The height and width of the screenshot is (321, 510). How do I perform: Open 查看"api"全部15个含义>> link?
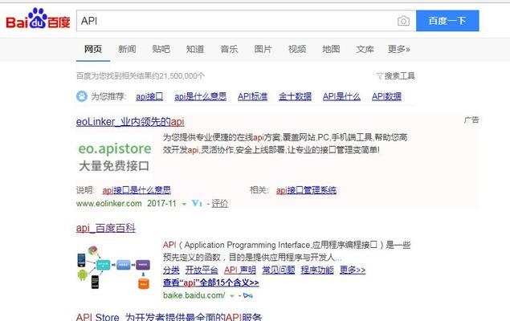coord(211,282)
